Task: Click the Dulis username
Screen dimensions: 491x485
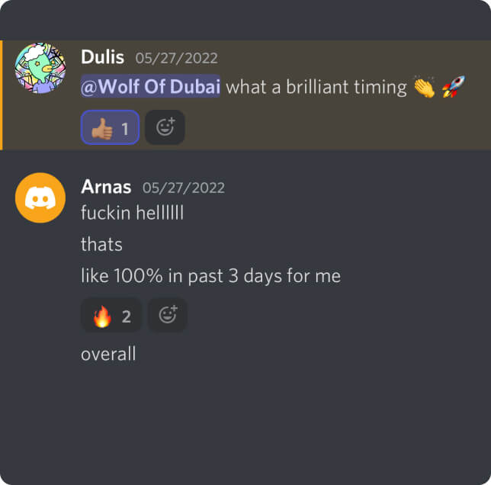Action: click(102, 57)
